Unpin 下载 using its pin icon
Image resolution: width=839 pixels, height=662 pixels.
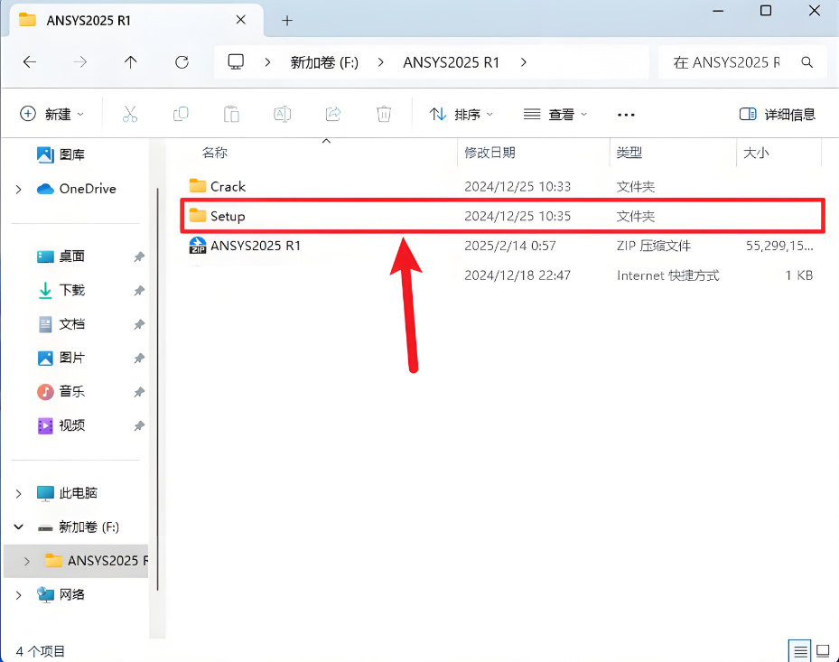coord(139,291)
